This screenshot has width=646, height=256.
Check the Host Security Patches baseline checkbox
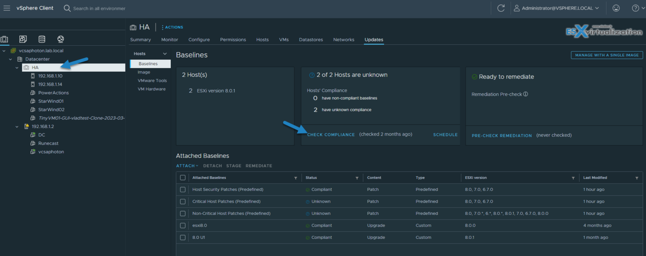(x=183, y=189)
